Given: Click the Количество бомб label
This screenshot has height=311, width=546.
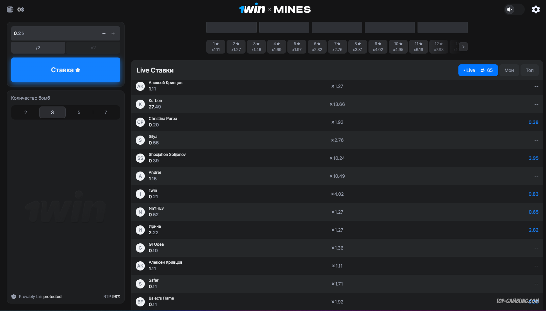Looking at the screenshot, I should point(31,98).
